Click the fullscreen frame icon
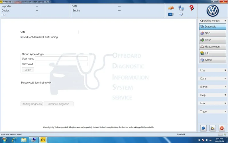228x143 pixels. pos(213,128)
